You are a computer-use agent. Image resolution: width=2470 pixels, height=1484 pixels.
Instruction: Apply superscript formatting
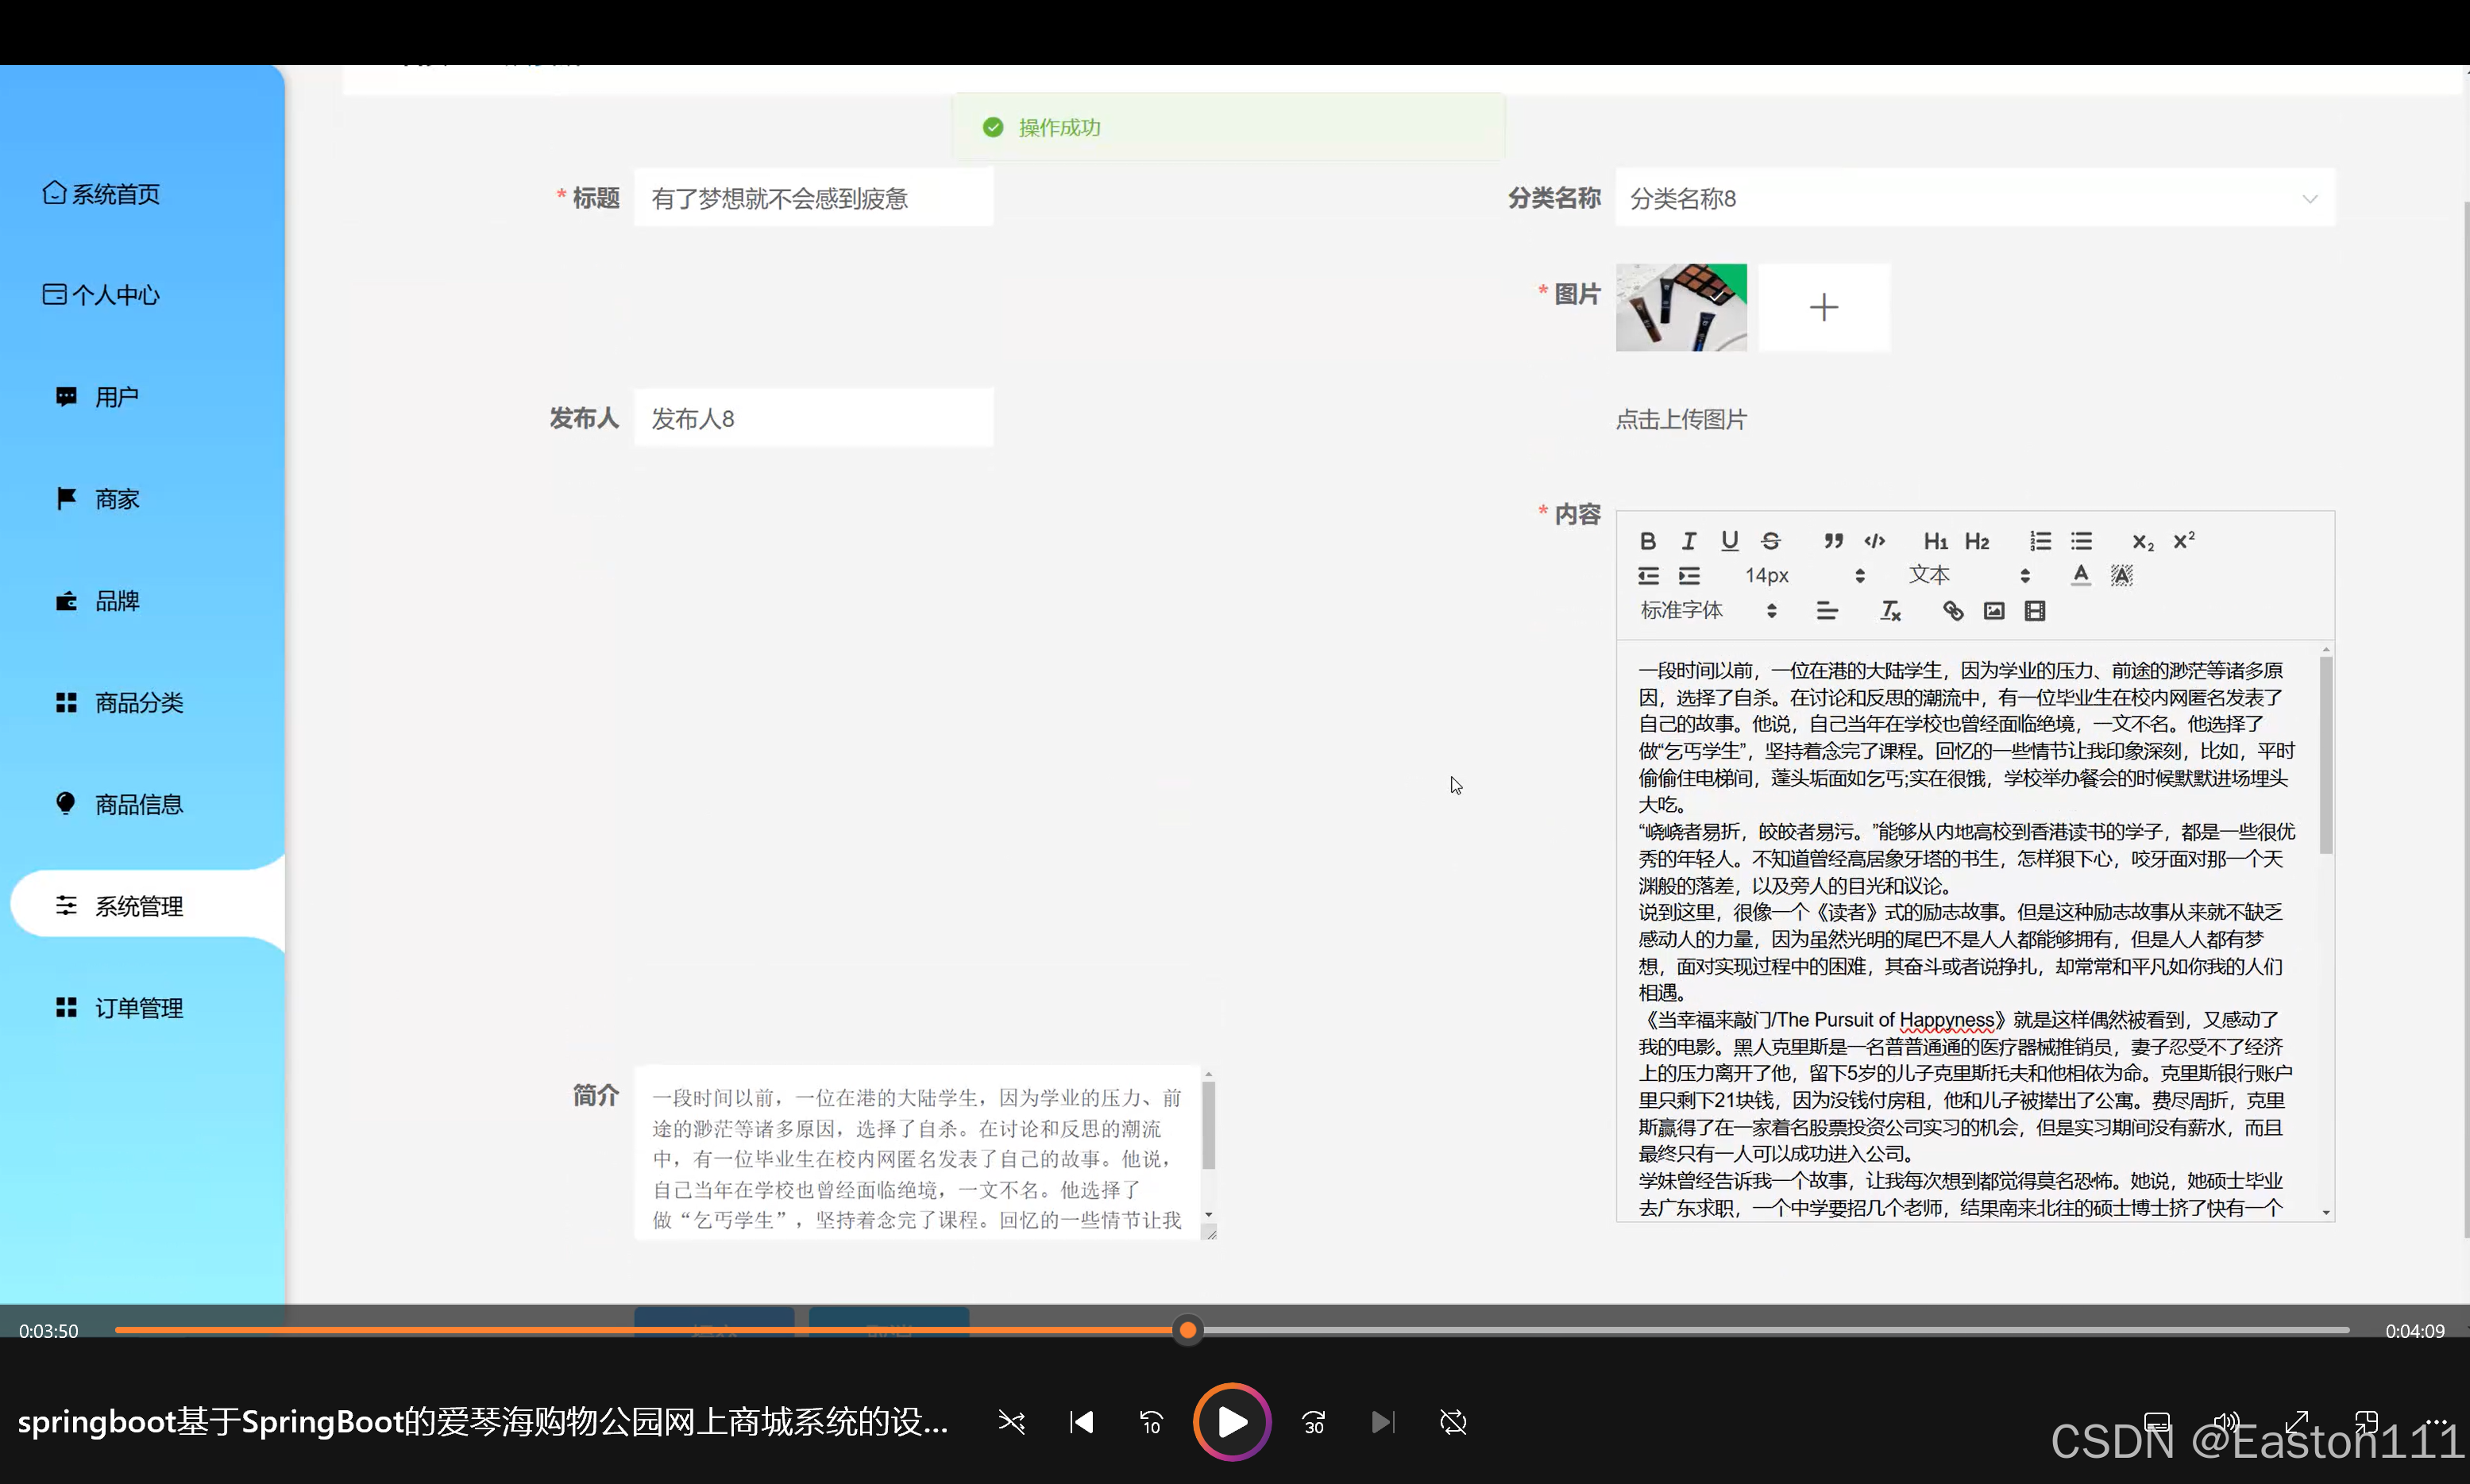coord(2184,541)
